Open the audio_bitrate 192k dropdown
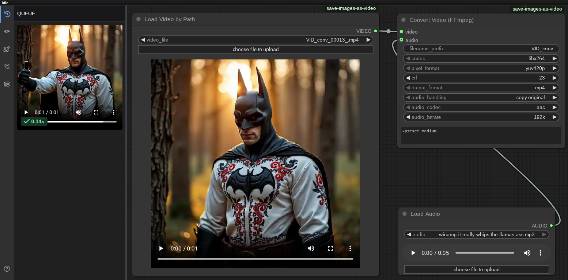Viewport: 568px width, 280px height. [481, 117]
